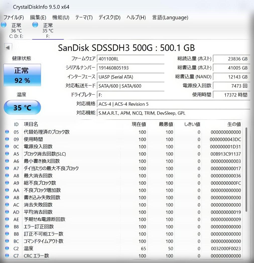This screenshot has height=263, width=254.
Task: Select row ブロック消去回数(SLC)
Action: [123, 154]
